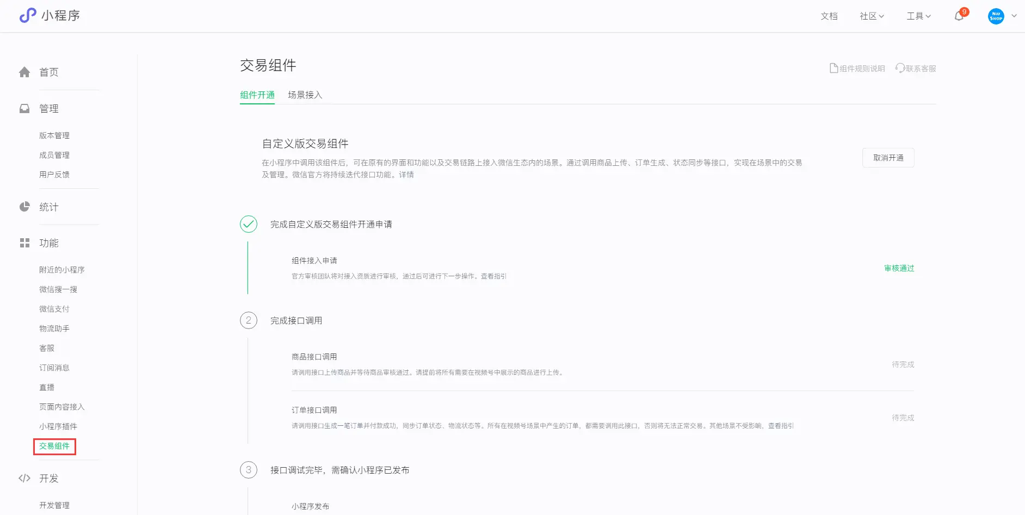This screenshot has height=515, width=1025.
Task: Click the 联系客服 headset icon
Action: click(x=900, y=68)
